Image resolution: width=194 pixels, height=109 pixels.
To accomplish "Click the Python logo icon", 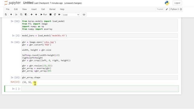I will tap(167, 3).
